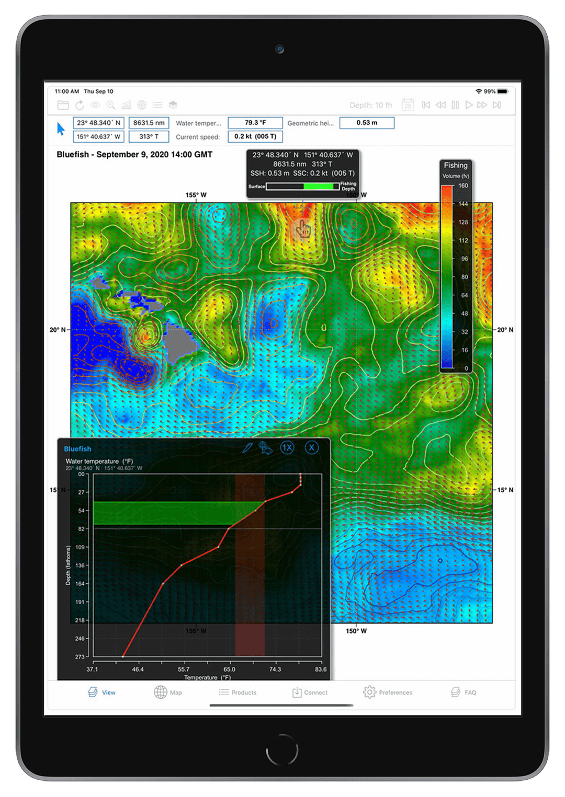Pause the forecast animation
Viewport: 565px width, 797px height.
(455, 105)
